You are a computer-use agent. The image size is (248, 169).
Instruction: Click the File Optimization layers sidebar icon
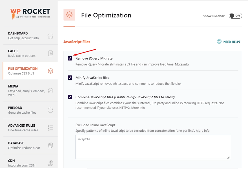(x=50, y=71)
